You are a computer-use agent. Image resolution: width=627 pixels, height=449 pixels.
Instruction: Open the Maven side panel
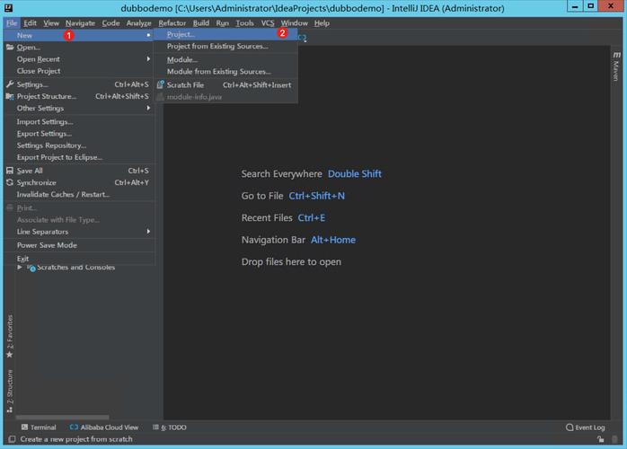tap(616, 66)
